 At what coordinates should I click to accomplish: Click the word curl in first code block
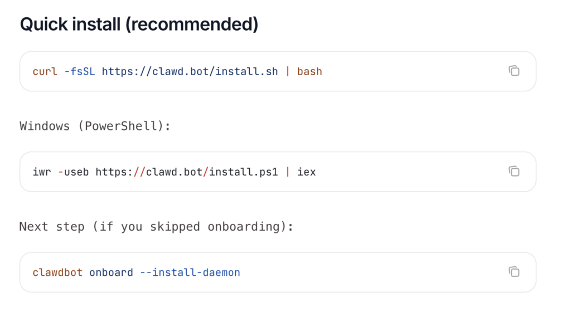tap(45, 71)
